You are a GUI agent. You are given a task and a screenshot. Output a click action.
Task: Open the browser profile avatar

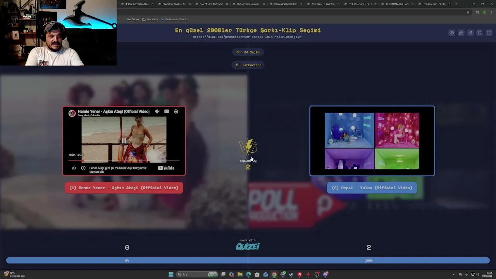tap(484, 12)
